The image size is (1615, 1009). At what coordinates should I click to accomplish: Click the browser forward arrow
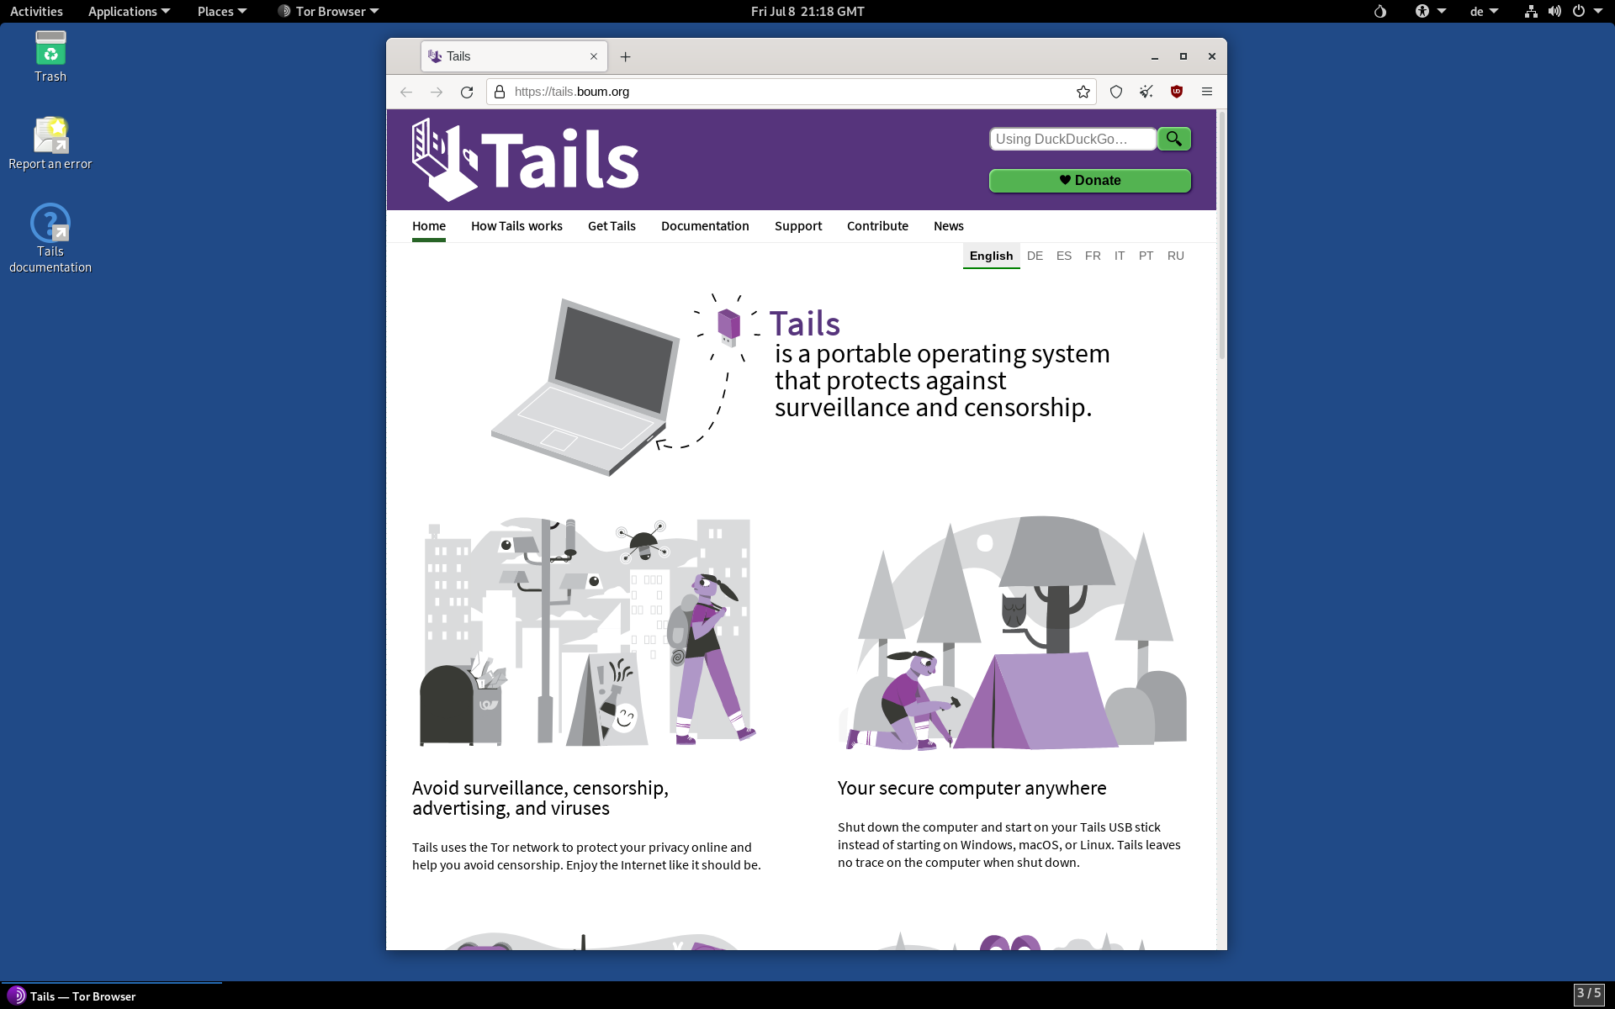437,92
